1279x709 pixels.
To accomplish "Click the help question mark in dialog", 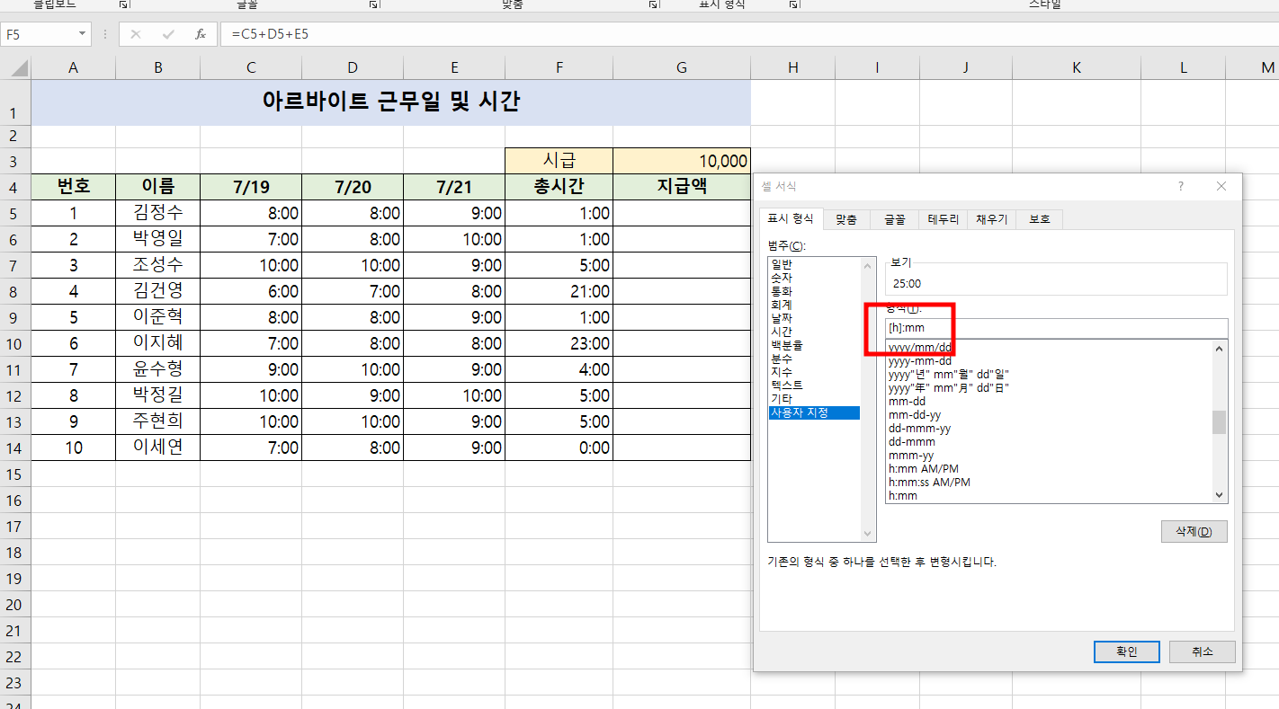I will click(x=1181, y=186).
